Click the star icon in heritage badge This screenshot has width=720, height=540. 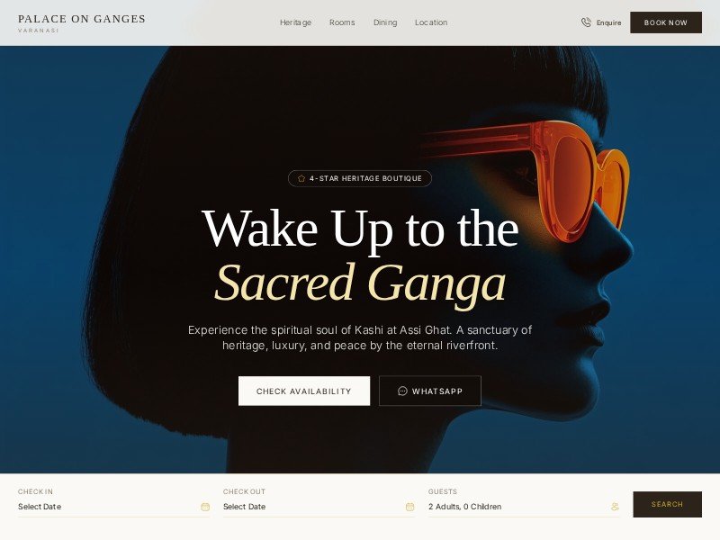(x=301, y=178)
